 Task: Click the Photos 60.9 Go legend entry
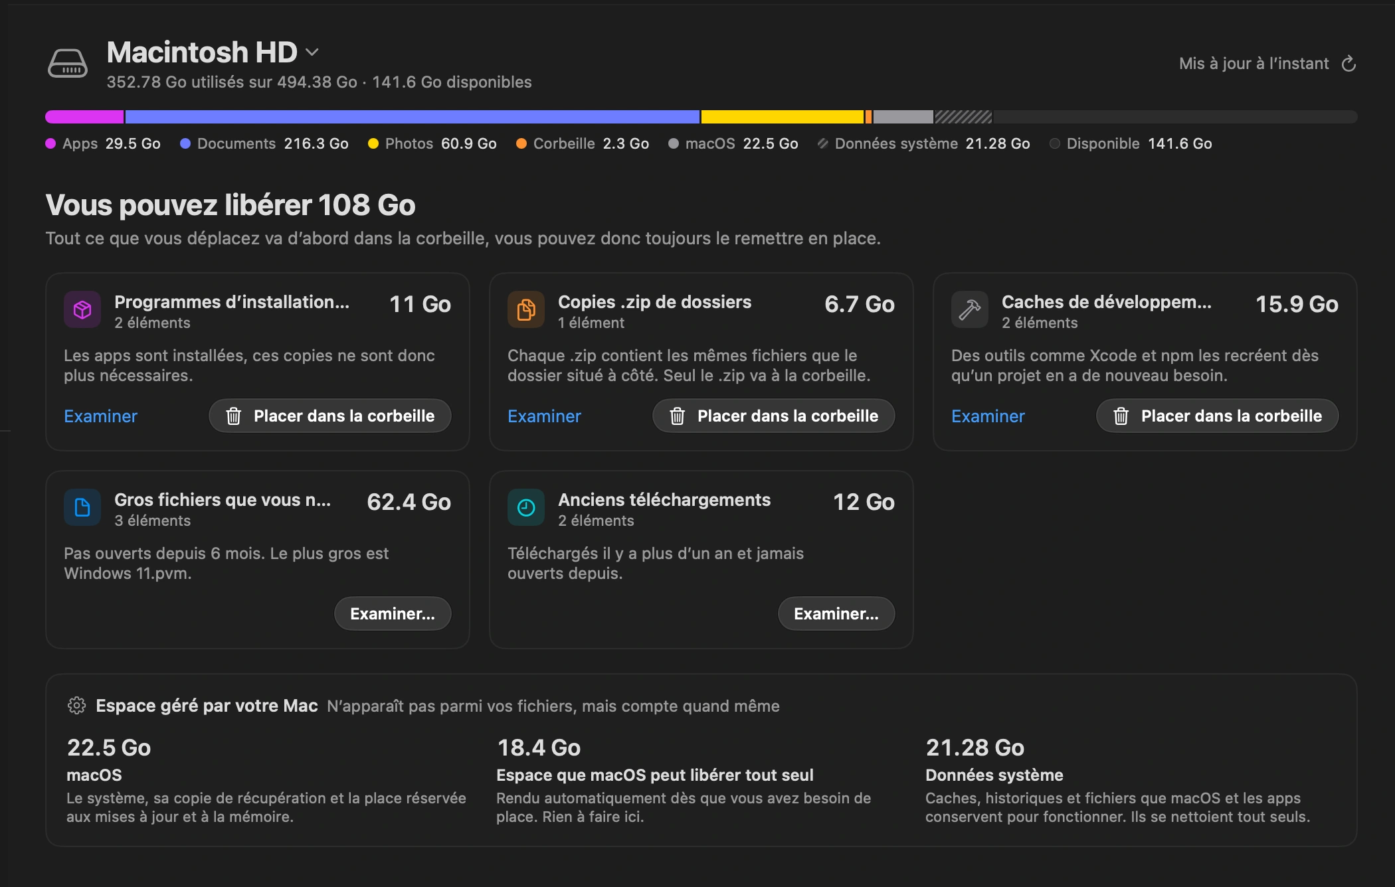(432, 143)
